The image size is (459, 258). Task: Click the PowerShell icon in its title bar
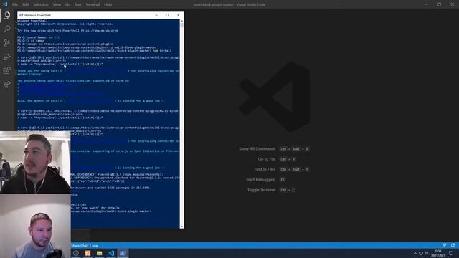pos(21,15)
